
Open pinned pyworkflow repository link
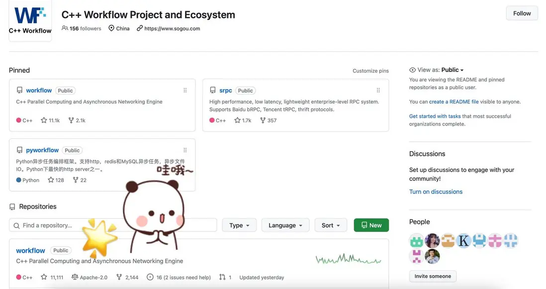coord(42,150)
